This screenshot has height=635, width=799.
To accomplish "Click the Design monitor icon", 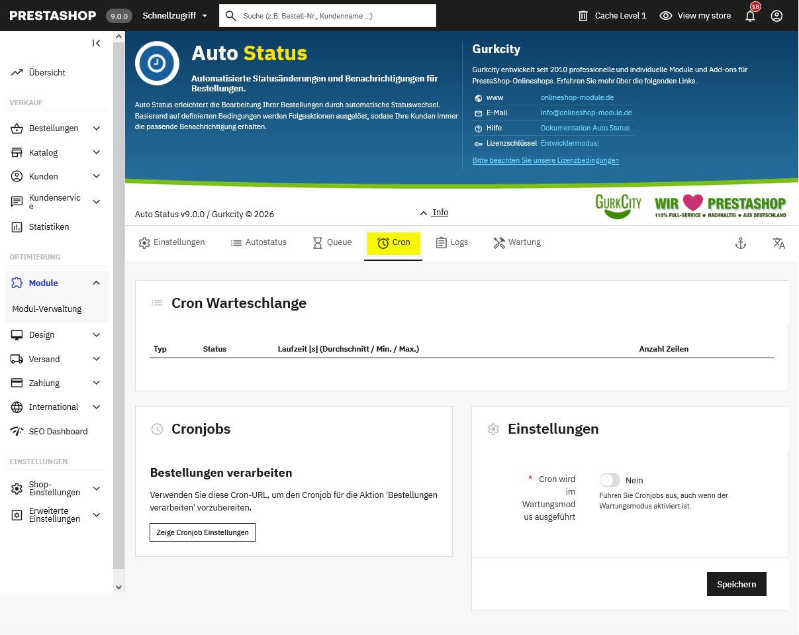I will click(x=17, y=335).
